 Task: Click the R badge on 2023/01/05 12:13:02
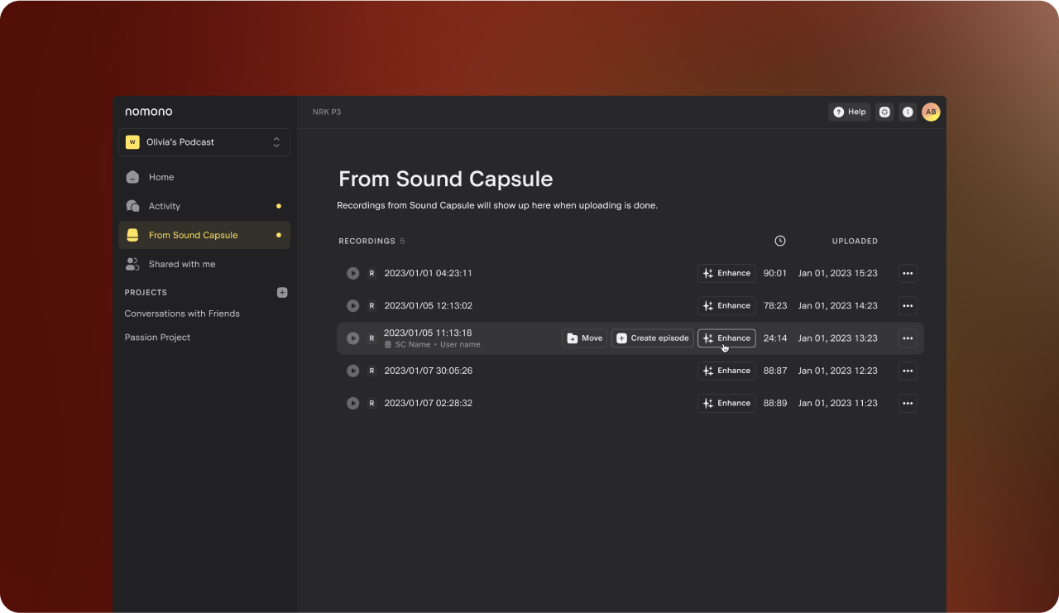(371, 306)
